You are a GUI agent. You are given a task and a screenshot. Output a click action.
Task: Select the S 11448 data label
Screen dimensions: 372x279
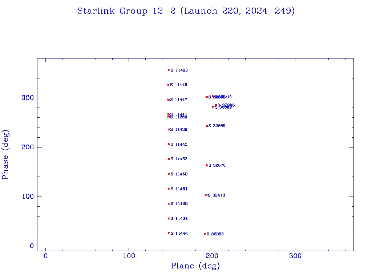coord(179,85)
